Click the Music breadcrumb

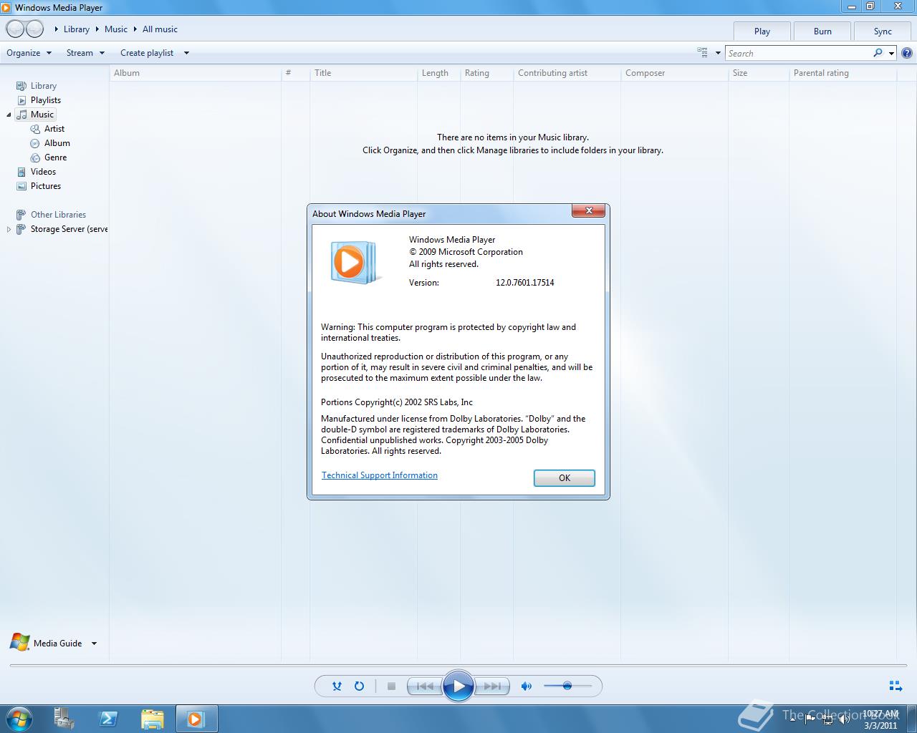pos(116,29)
